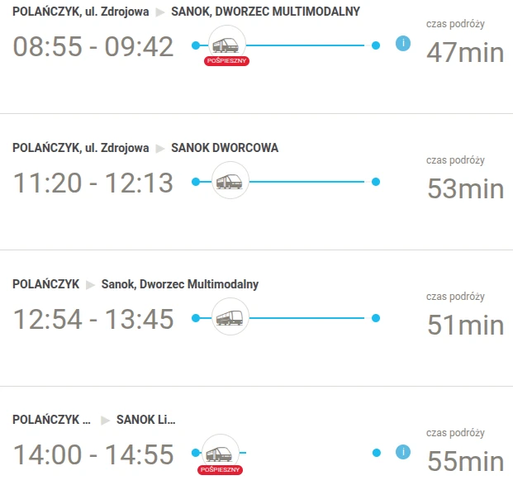The height and width of the screenshot is (504, 513).
Task: Click the 51min travel time
Action: [x=465, y=325]
